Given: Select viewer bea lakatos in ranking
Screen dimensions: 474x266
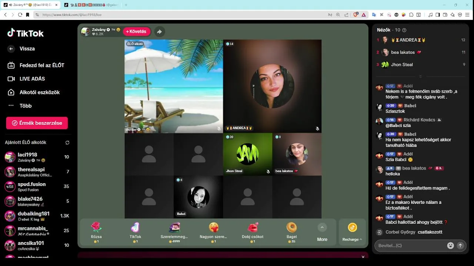Looking at the screenshot, I should coord(421,52).
